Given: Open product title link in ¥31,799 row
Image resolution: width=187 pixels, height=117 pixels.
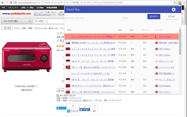Looking at the screenshot, I should coord(90,73).
